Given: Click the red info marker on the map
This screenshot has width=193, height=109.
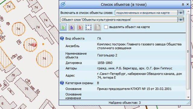Looking at the screenshot, I should pyautogui.click(x=34, y=45).
